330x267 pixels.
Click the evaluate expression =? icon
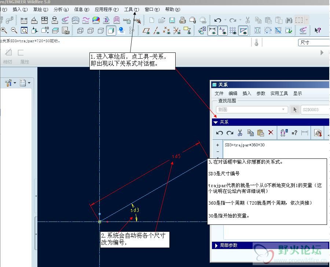(294, 133)
